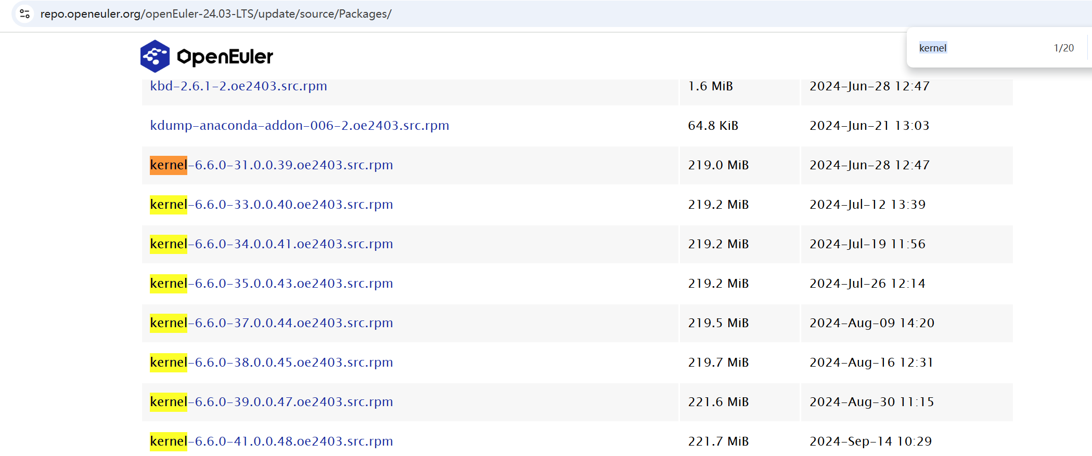Open kernel-6.6.0-31.0.0.39 source rpm link

(271, 165)
